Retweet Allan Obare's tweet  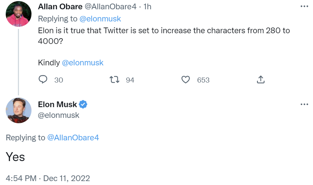[x=114, y=80]
